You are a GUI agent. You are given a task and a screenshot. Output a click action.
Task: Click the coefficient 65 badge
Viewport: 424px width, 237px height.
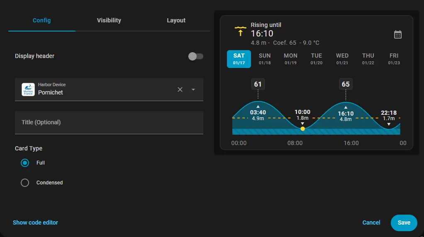(x=346, y=84)
